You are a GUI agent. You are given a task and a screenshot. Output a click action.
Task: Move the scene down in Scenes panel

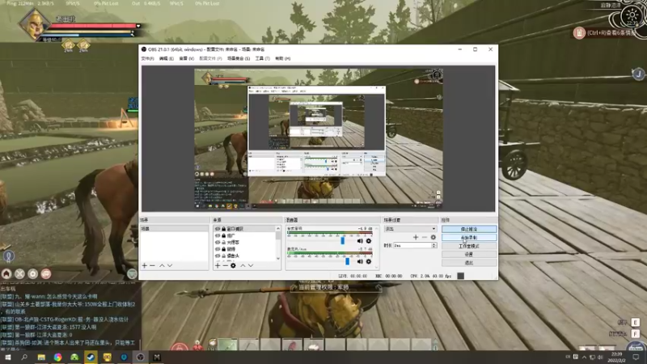(170, 265)
